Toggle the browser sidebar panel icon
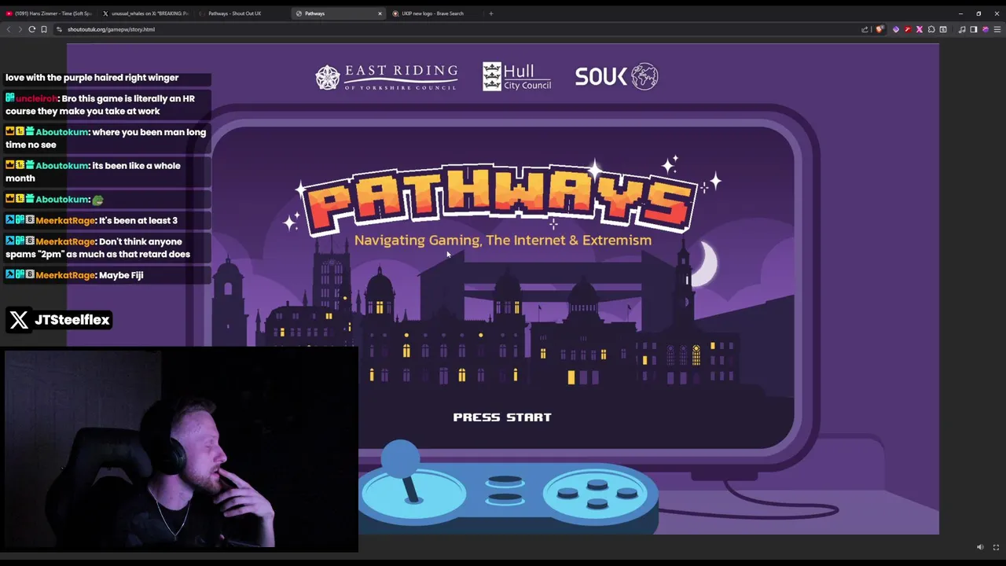 [x=974, y=29]
